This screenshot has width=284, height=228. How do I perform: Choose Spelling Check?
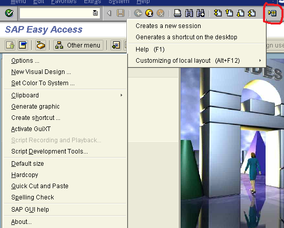65,197
